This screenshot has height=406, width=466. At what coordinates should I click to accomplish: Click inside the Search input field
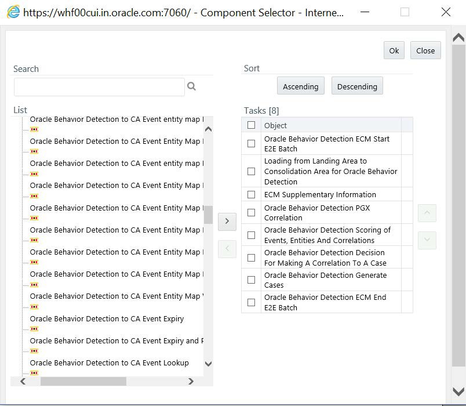pyautogui.click(x=99, y=86)
